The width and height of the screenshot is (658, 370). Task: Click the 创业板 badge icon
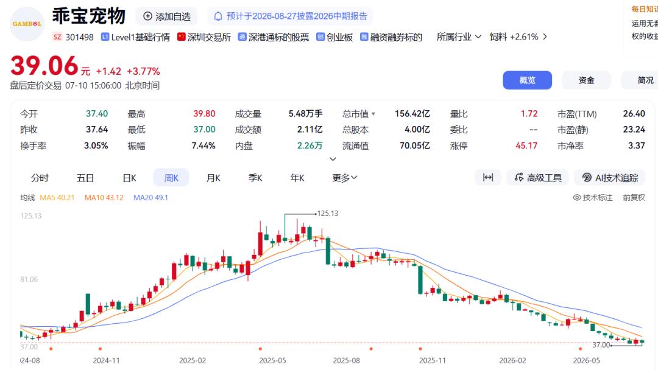click(x=320, y=37)
